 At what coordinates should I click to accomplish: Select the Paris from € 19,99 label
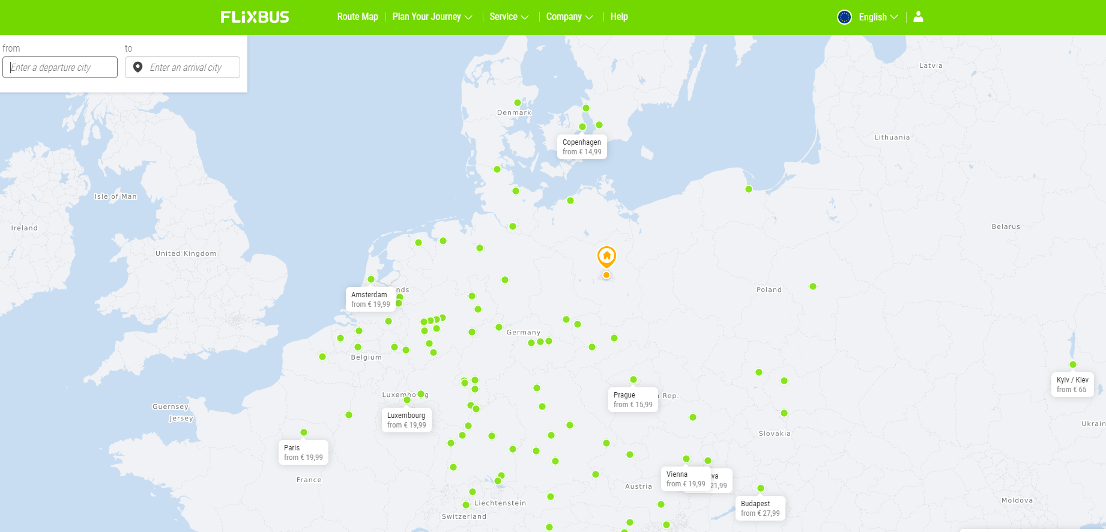click(303, 453)
